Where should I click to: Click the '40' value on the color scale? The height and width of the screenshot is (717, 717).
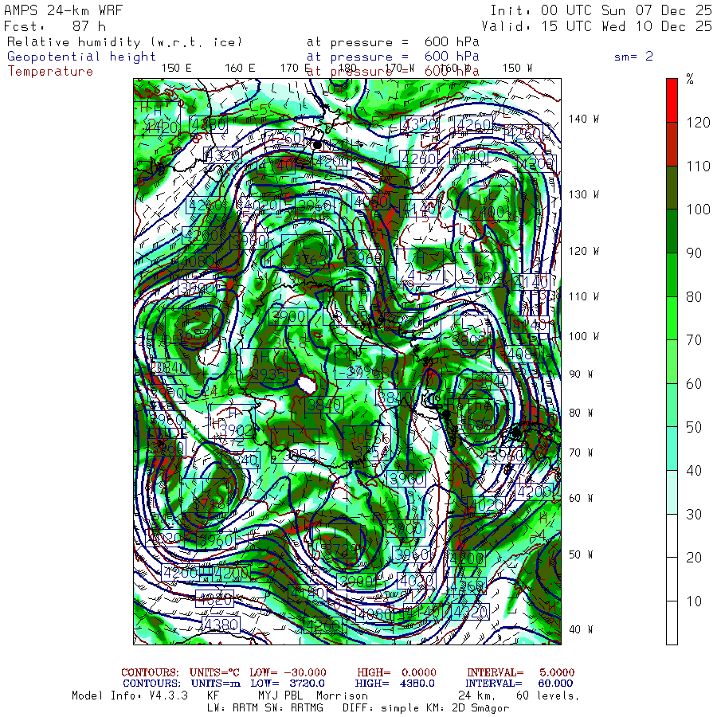[x=694, y=471]
